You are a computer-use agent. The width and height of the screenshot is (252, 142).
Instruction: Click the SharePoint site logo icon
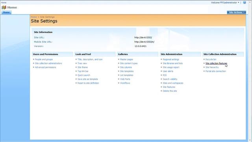[4, 7]
